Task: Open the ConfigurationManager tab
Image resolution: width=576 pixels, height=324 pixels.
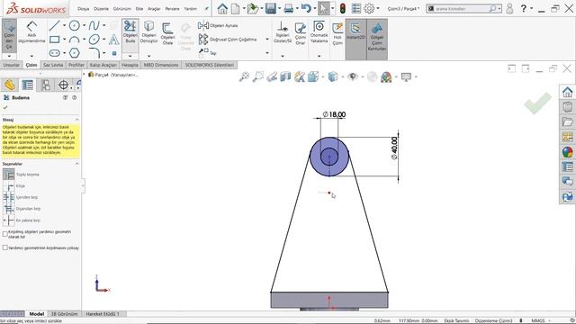Action: [x=46, y=85]
